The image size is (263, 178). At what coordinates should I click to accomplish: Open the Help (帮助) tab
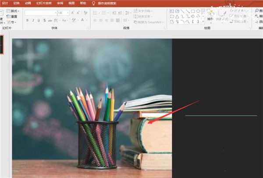[83, 3]
